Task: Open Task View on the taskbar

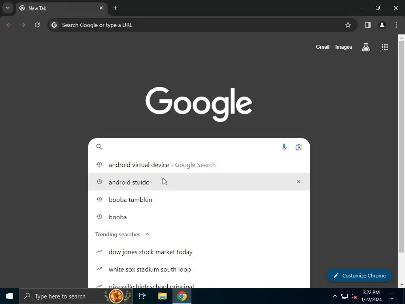Action: (142, 296)
